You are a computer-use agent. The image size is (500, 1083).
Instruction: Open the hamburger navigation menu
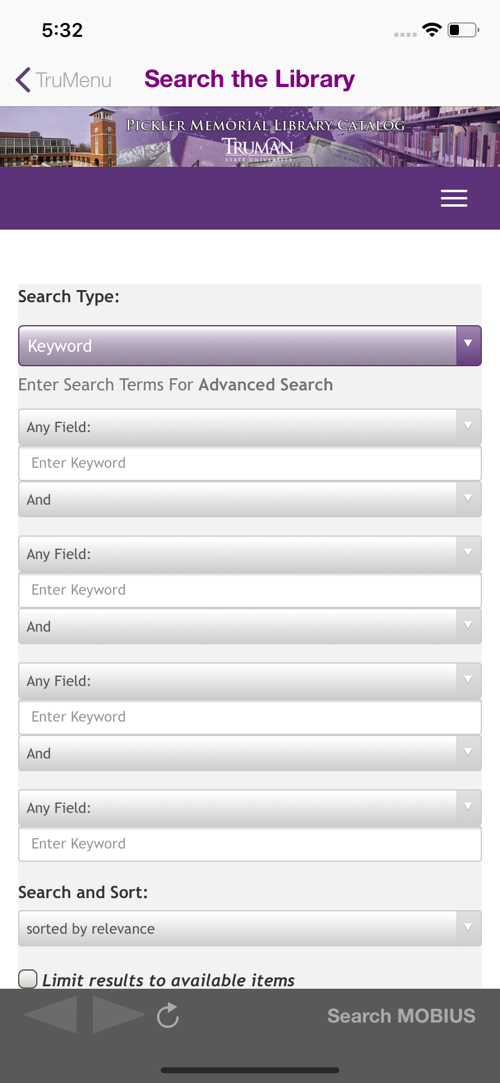click(454, 198)
